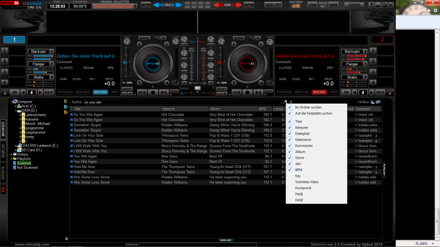Image resolution: width=440 pixels, height=247 pixels.
Task: Select 'Feld1' in the search menu
Action: pyautogui.click(x=316, y=194)
